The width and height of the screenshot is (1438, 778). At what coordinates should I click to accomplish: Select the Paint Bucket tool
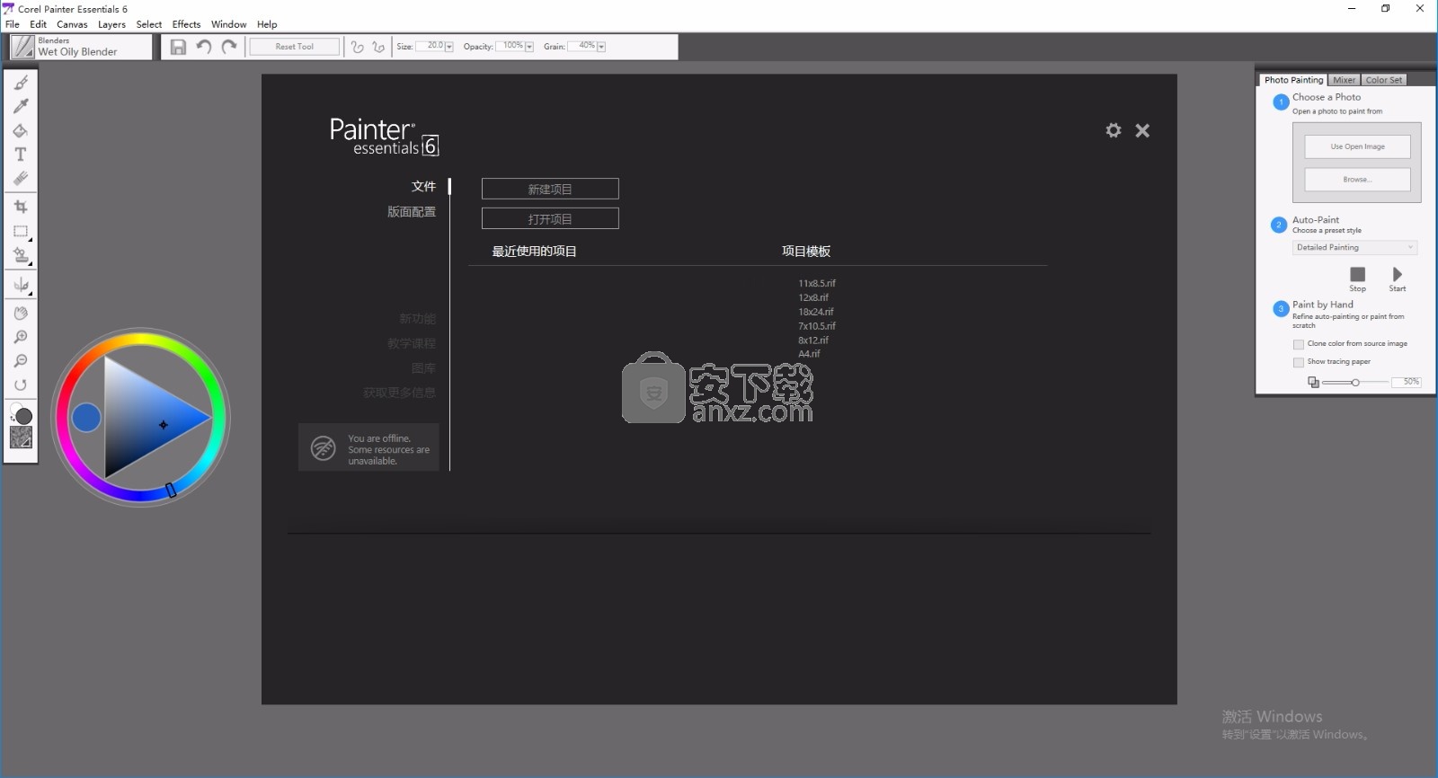(x=21, y=130)
